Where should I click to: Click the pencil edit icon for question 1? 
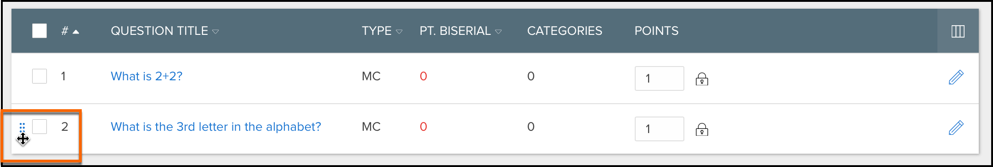956,77
